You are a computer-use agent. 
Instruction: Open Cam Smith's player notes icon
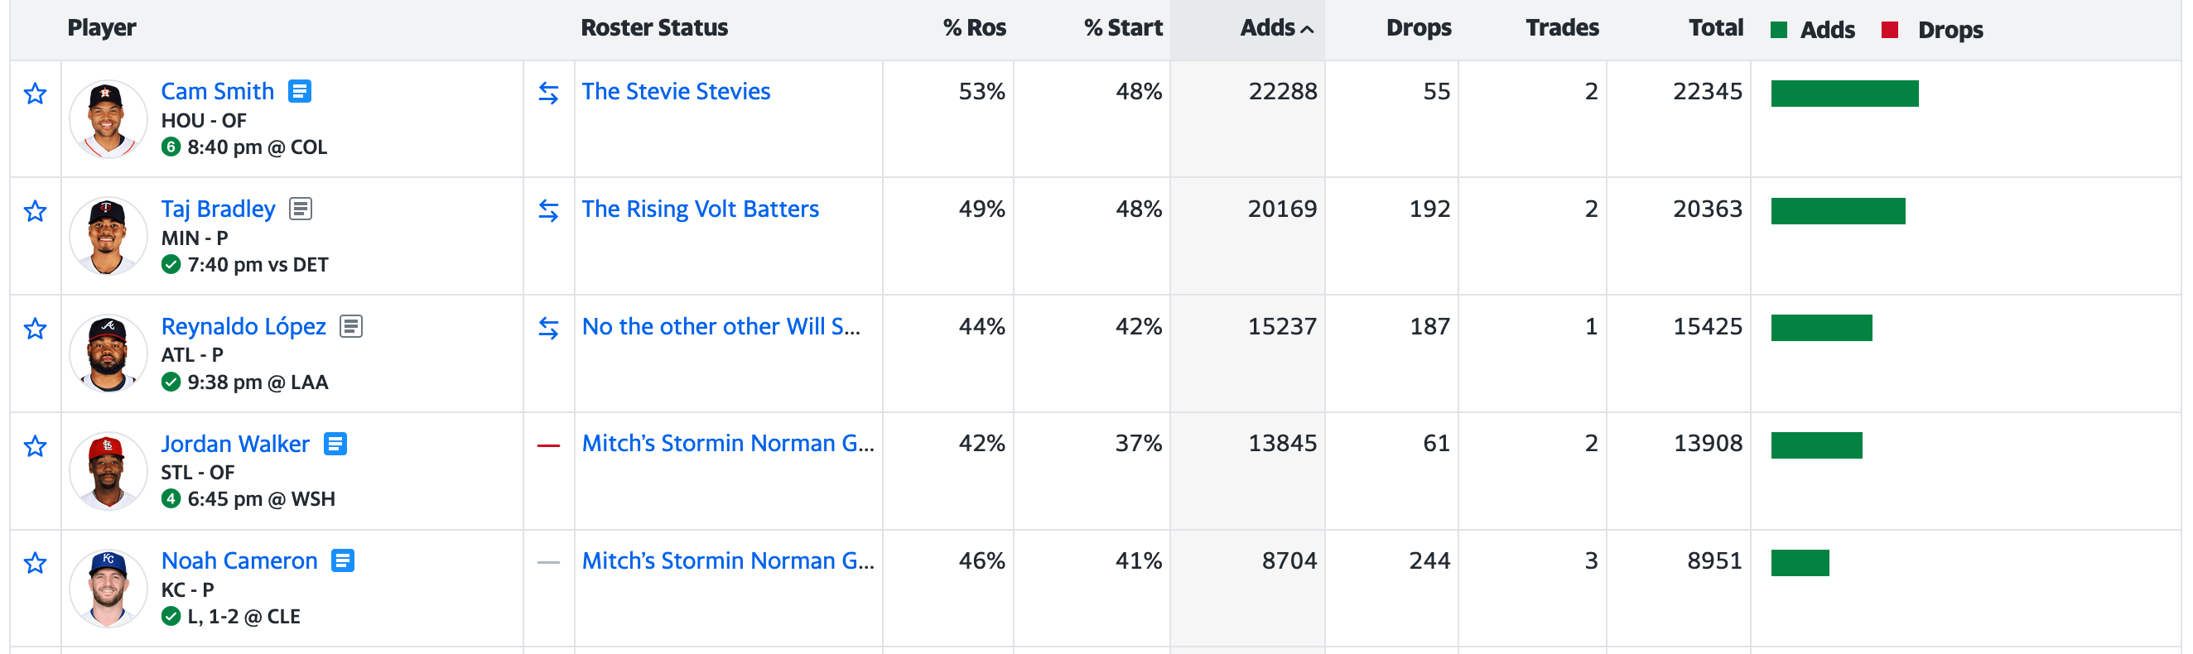(x=300, y=91)
